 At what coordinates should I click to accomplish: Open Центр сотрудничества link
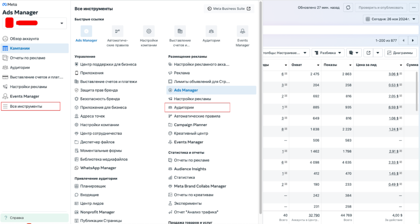(x=98, y=133)
